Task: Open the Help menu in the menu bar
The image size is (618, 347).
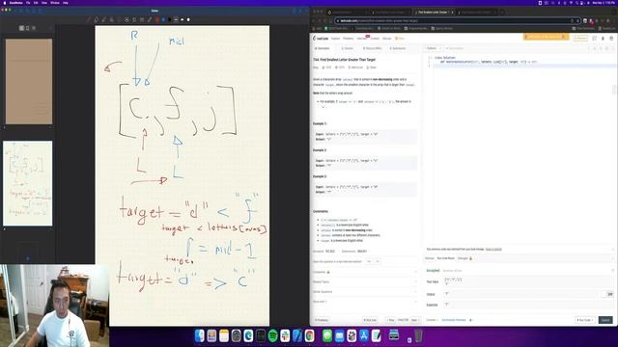Action: point(65,3)
